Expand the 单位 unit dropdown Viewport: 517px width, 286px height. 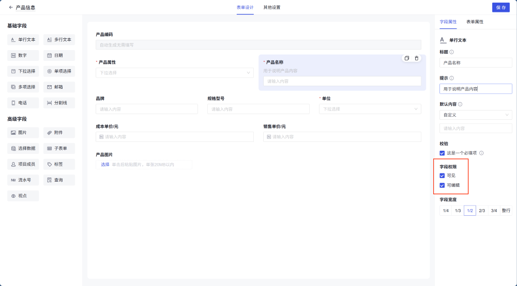click(x=370, y=109)
